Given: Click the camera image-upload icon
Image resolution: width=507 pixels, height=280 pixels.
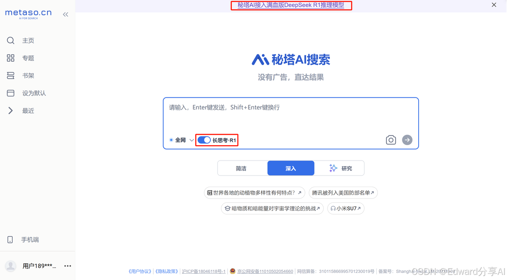Looking at the screenshot, I should [x=391, y=140].
